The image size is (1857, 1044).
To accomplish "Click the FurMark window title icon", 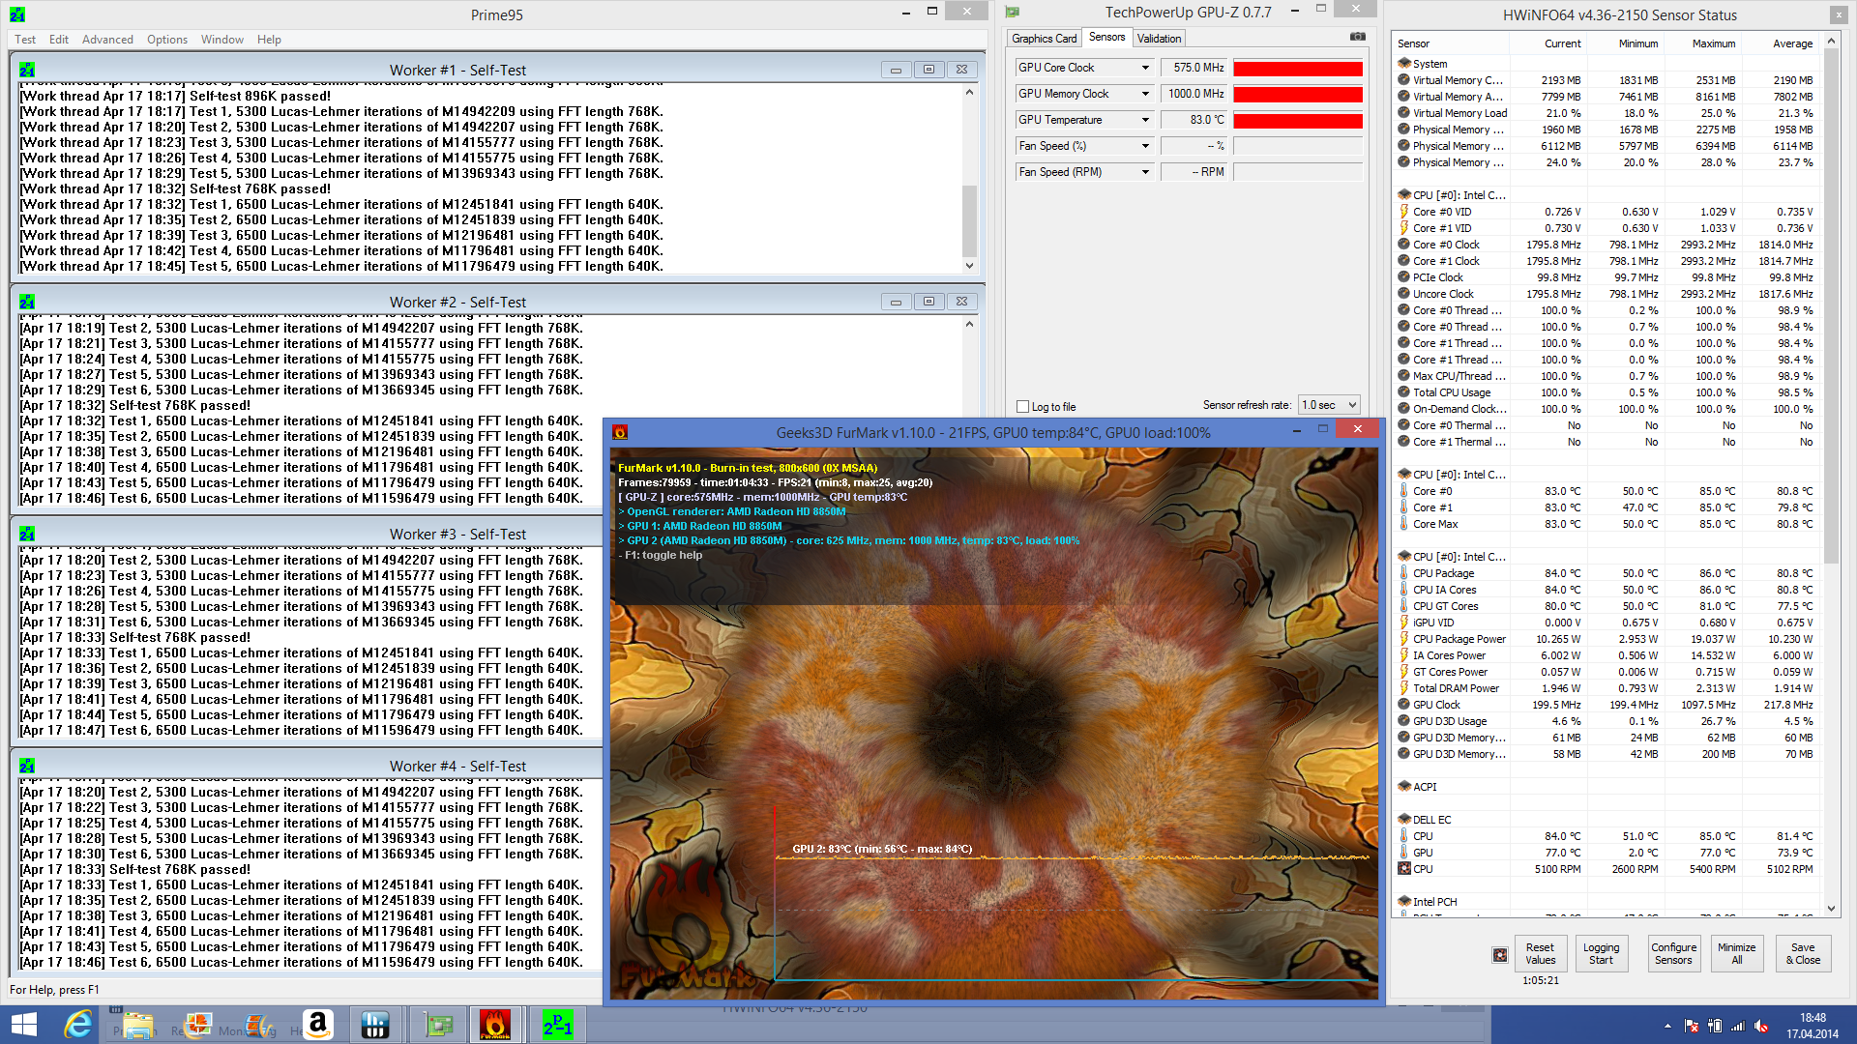I will click(x=620, y=432).
